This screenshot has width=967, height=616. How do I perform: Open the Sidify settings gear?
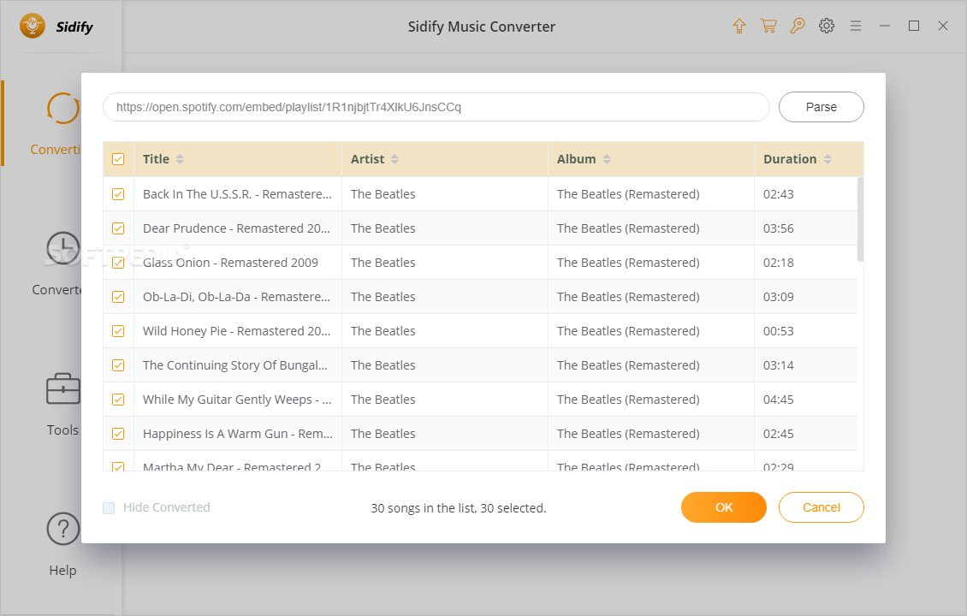pos(827,26)
